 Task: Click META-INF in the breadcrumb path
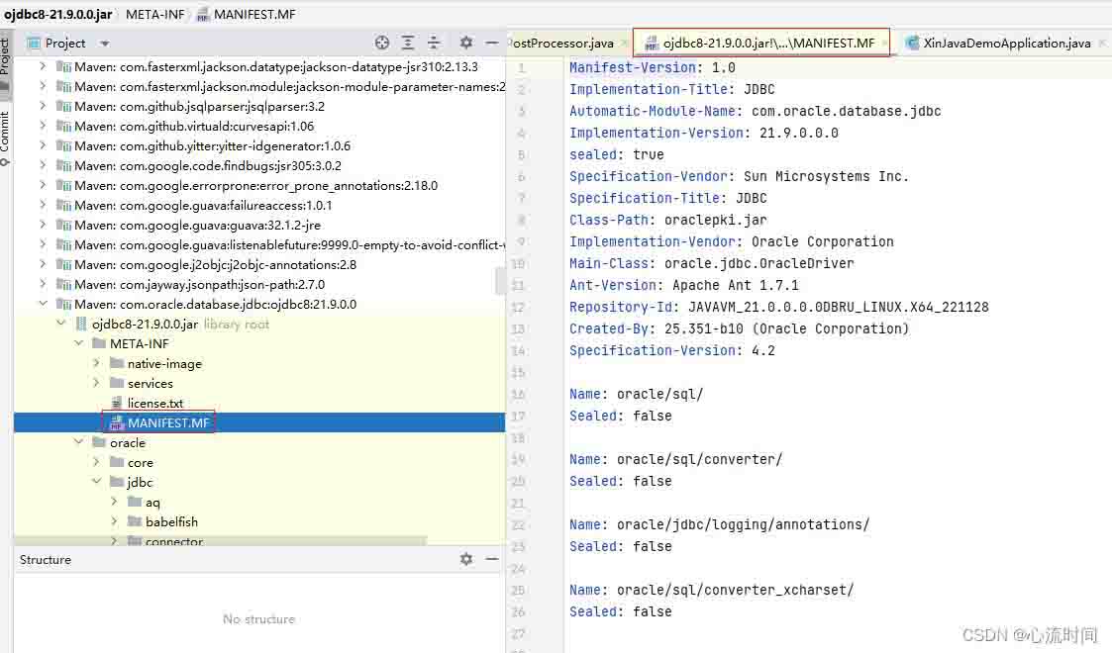tap(154, 15)
